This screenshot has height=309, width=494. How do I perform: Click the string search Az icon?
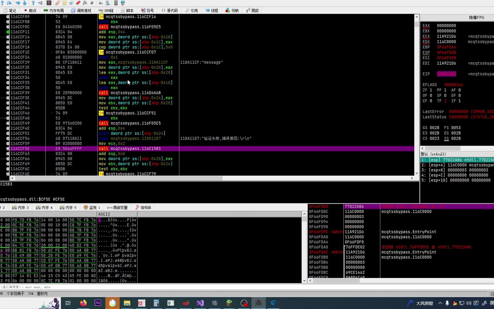point(101,3)
